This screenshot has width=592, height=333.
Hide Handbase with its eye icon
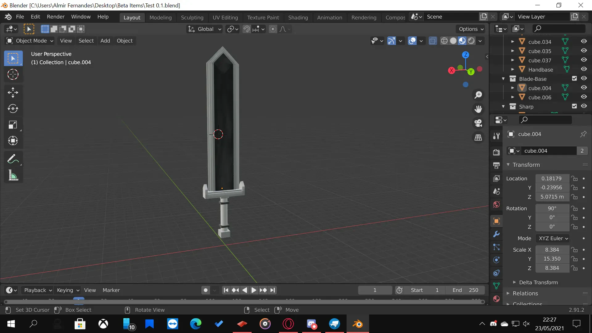[x=584, y=69]
